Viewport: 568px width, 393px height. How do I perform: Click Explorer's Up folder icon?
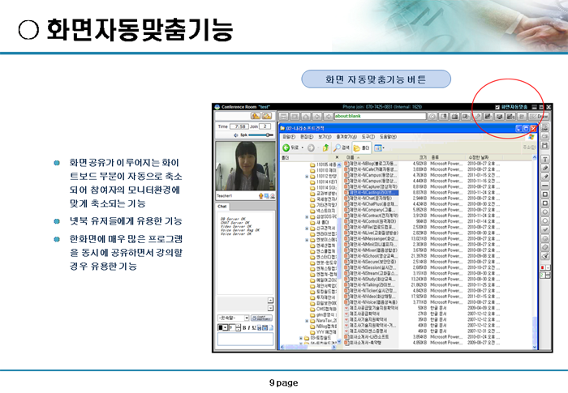tap(325, 147)
